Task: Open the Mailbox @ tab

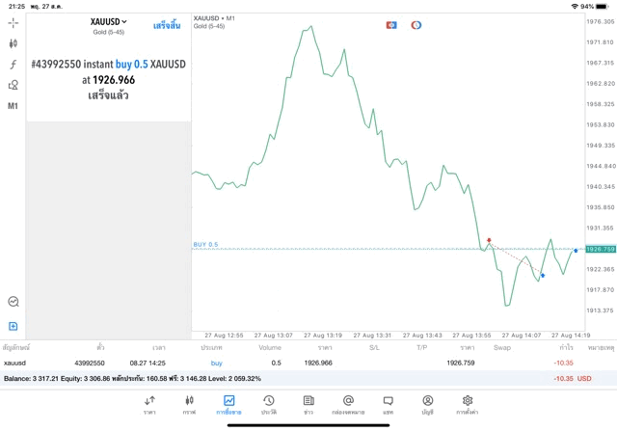Action: click(348, 404)
